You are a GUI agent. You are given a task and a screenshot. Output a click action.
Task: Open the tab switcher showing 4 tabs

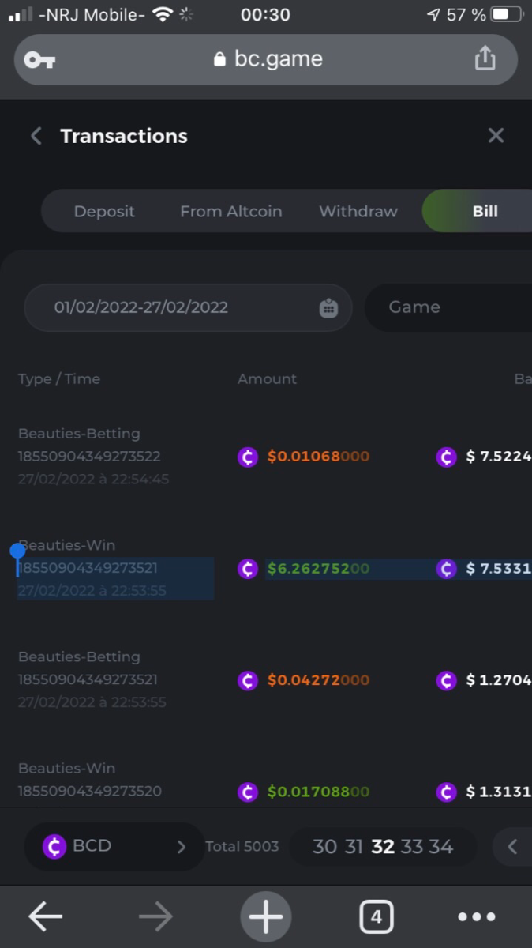pos(376,916)
